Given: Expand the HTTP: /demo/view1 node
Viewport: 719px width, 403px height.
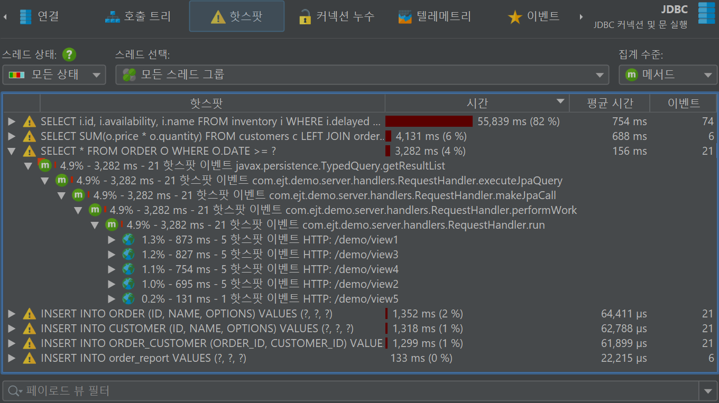Looking at the screenshot, I should click(112, 240).
